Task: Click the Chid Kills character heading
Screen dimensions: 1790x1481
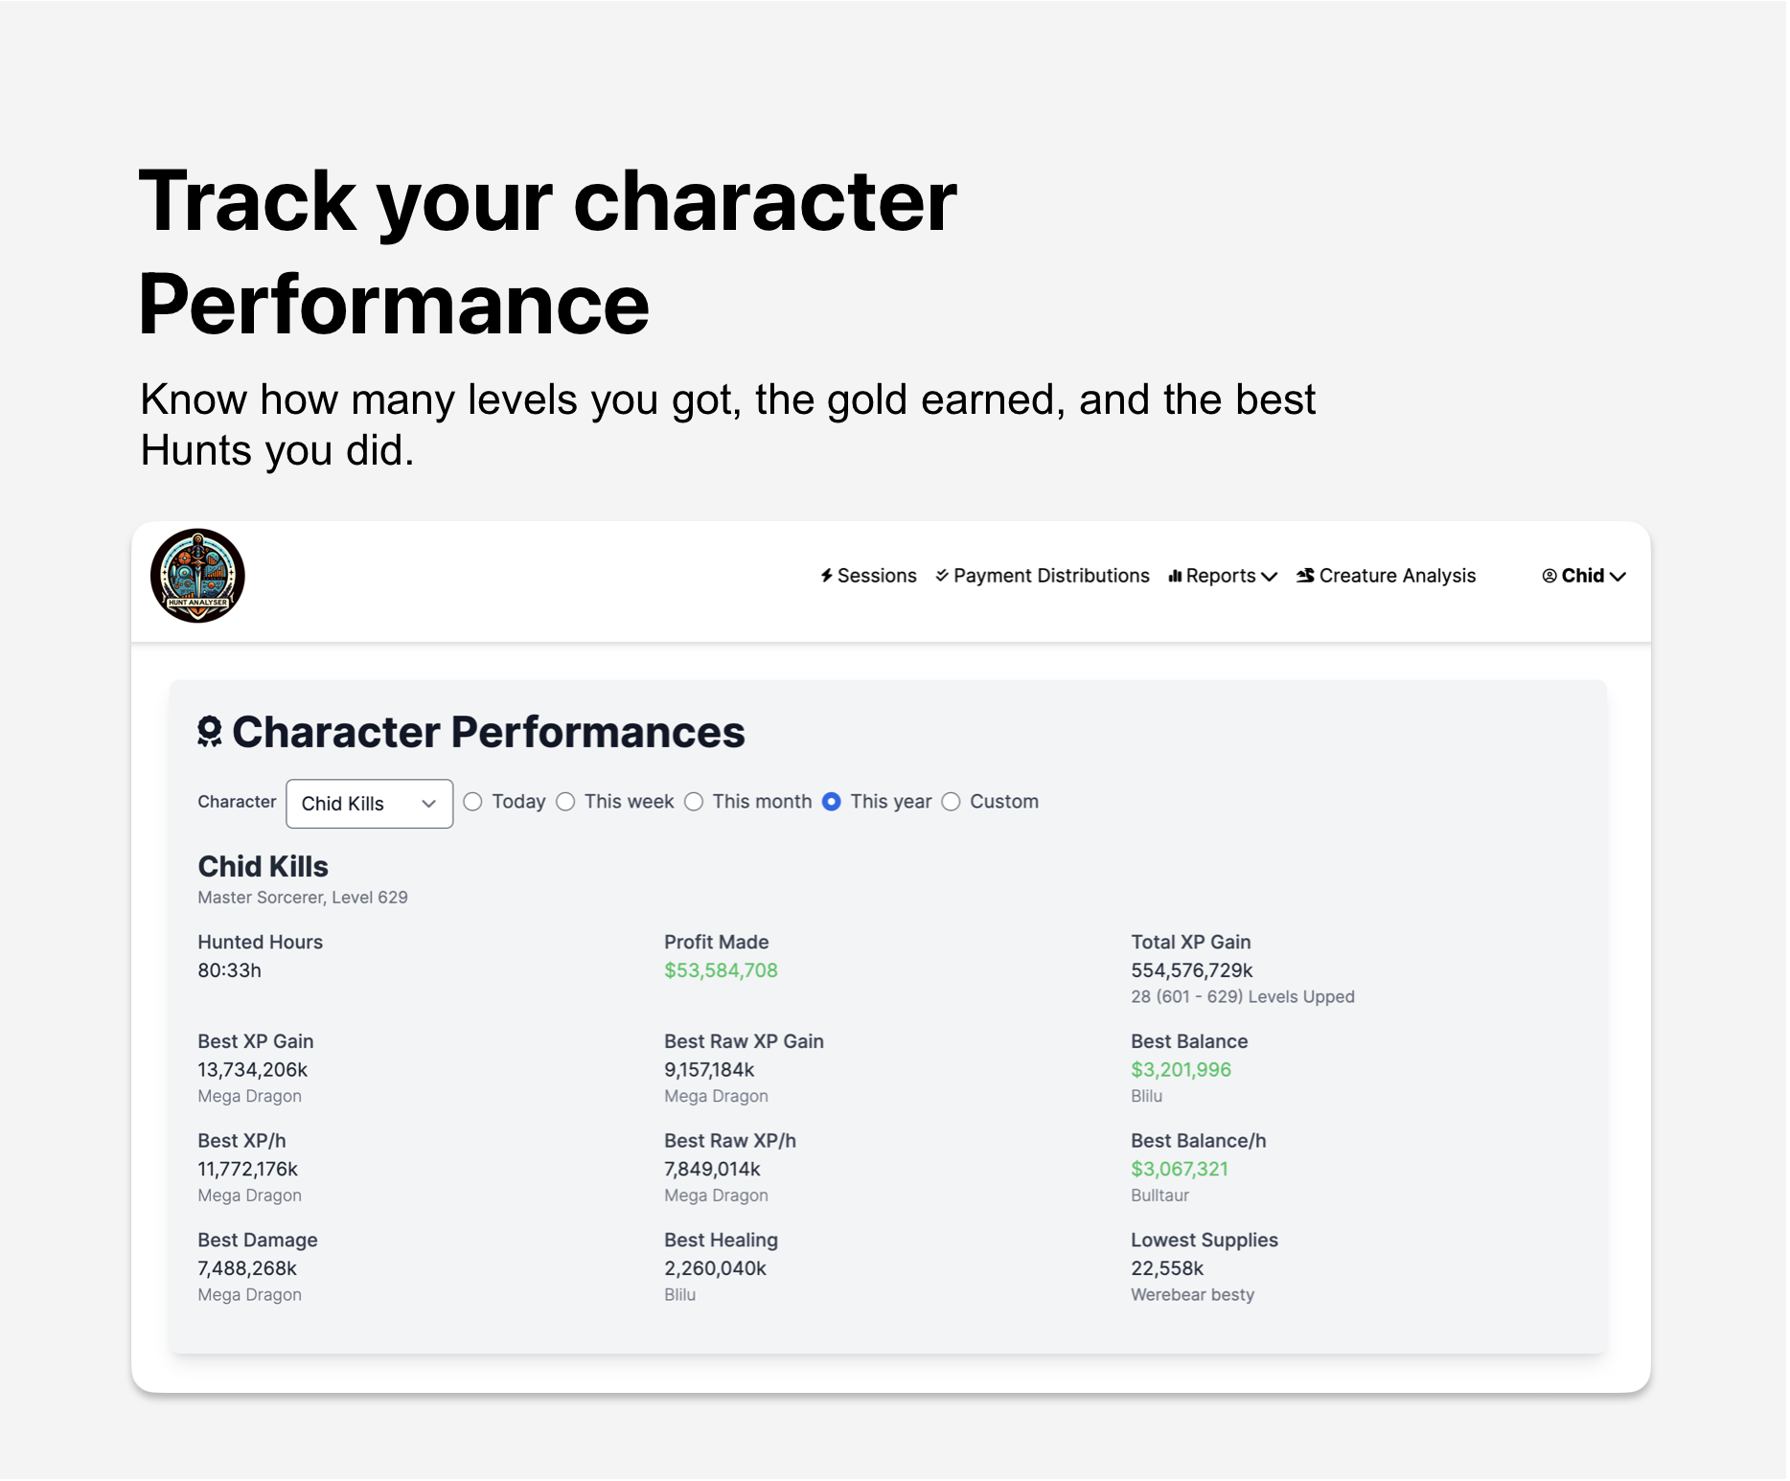Action: pos(264,868)
